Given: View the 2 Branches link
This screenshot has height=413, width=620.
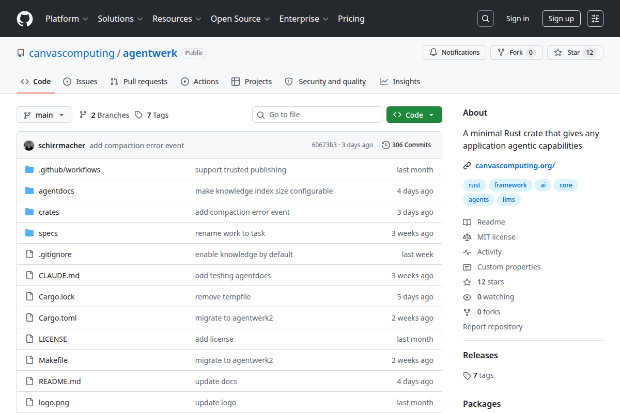Looking at the screenshot, I should pyautogui.click(x=104, y=115).
